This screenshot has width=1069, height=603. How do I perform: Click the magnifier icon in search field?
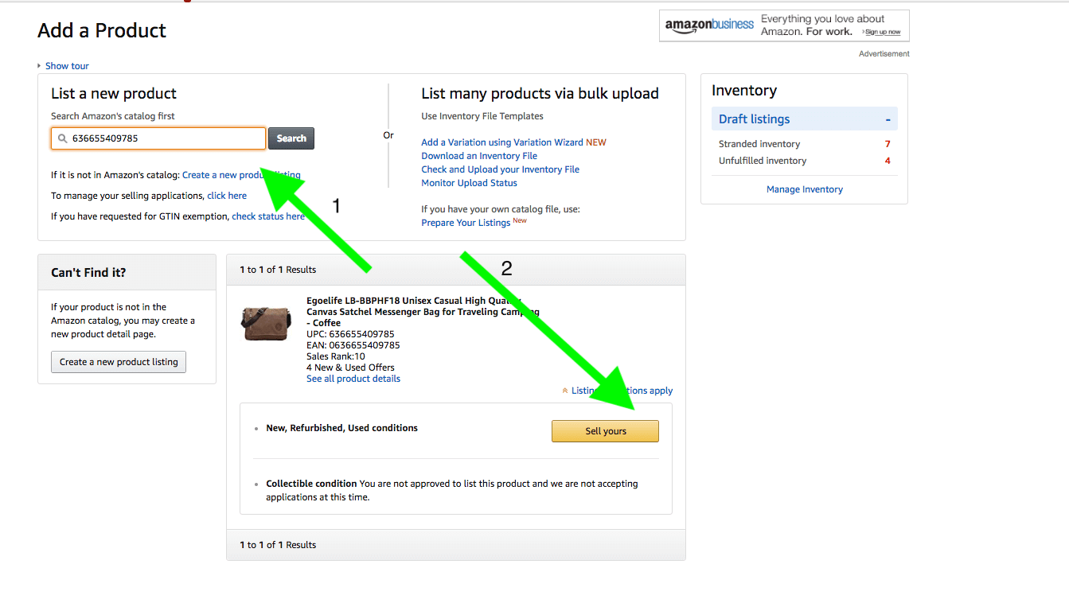tap(62, 138)
